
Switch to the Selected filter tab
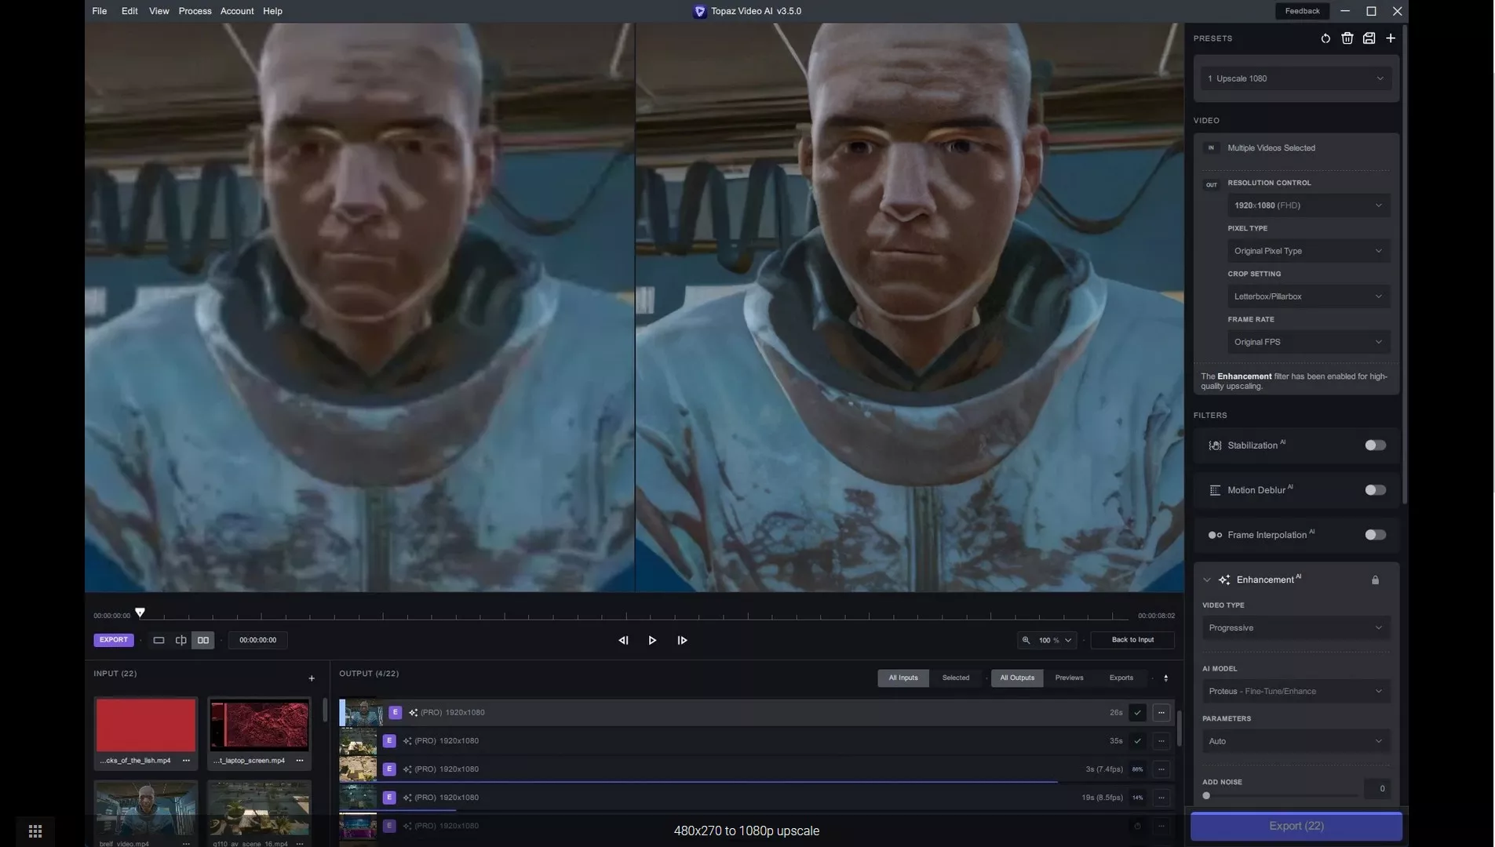[x=955, y=678]
